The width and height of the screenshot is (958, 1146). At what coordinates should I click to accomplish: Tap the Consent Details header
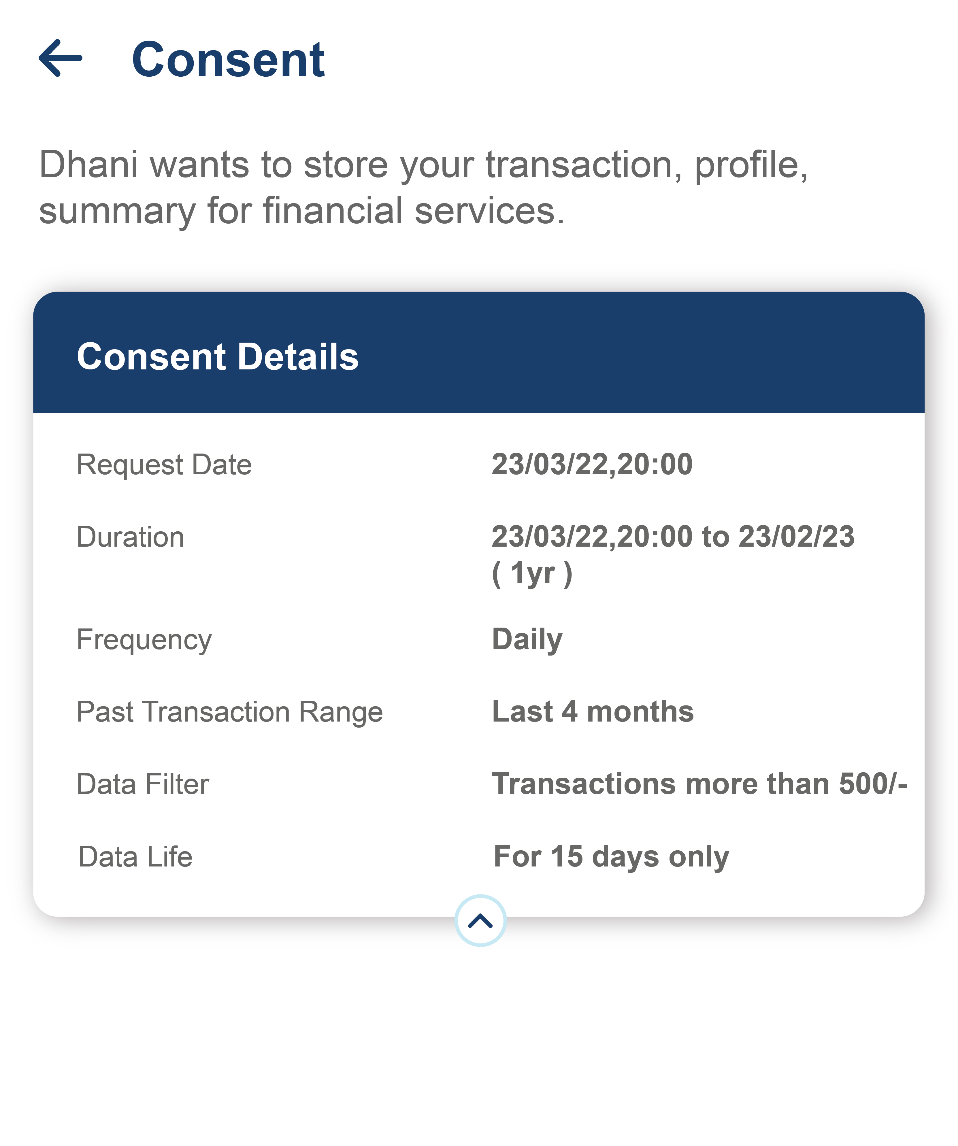[x=217, y=356]
